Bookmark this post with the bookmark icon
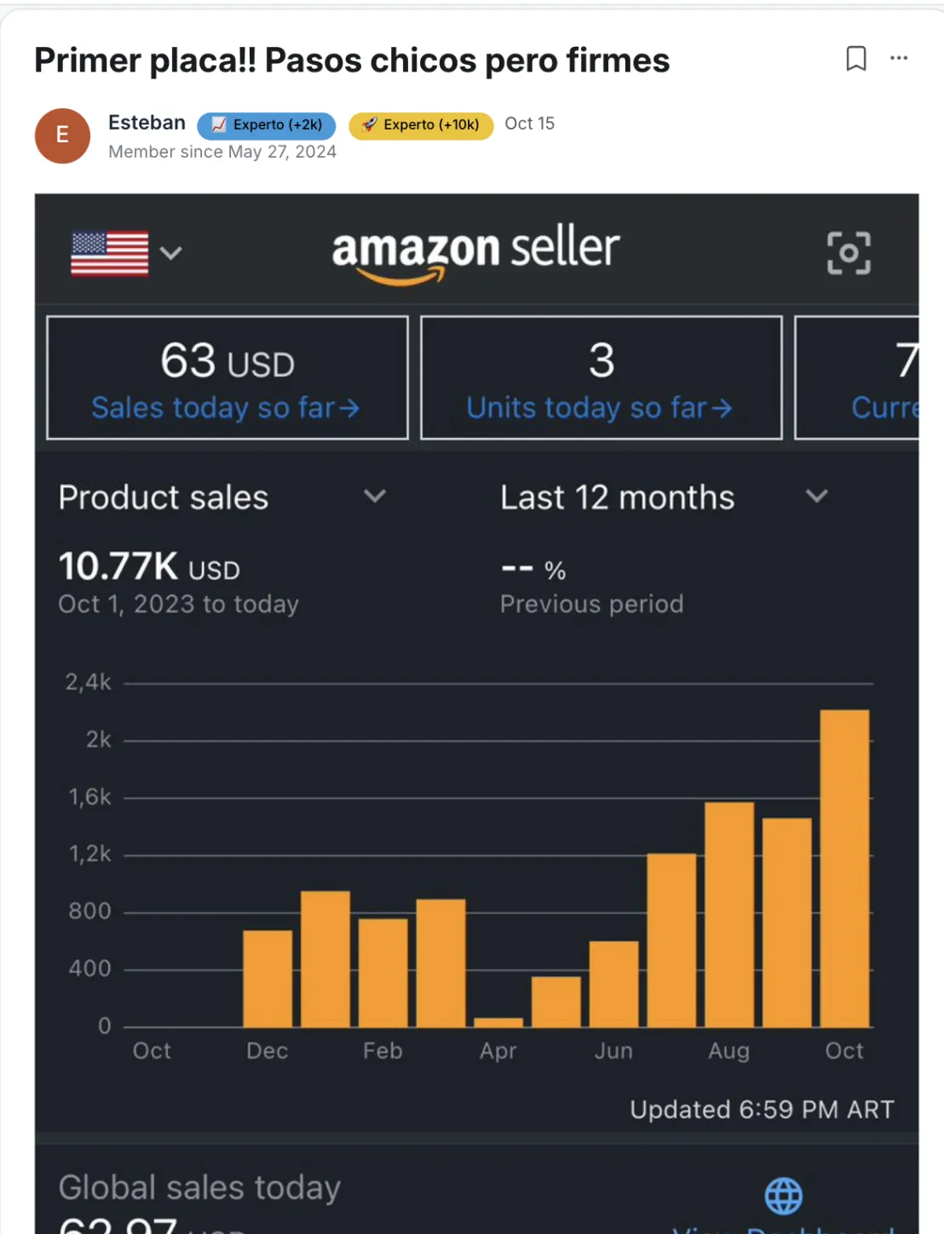The image size is (944, 1234). point(855,59)
